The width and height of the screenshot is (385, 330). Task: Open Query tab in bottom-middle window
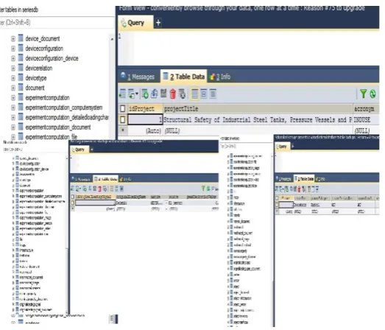79,150
